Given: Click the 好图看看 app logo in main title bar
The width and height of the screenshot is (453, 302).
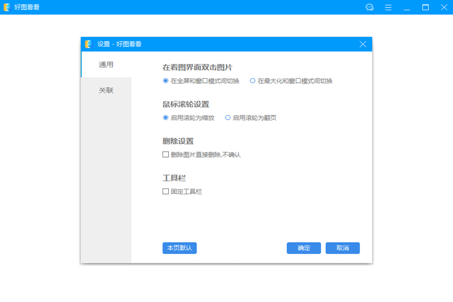Looking at the screenshot, I should tap(7, 7).
